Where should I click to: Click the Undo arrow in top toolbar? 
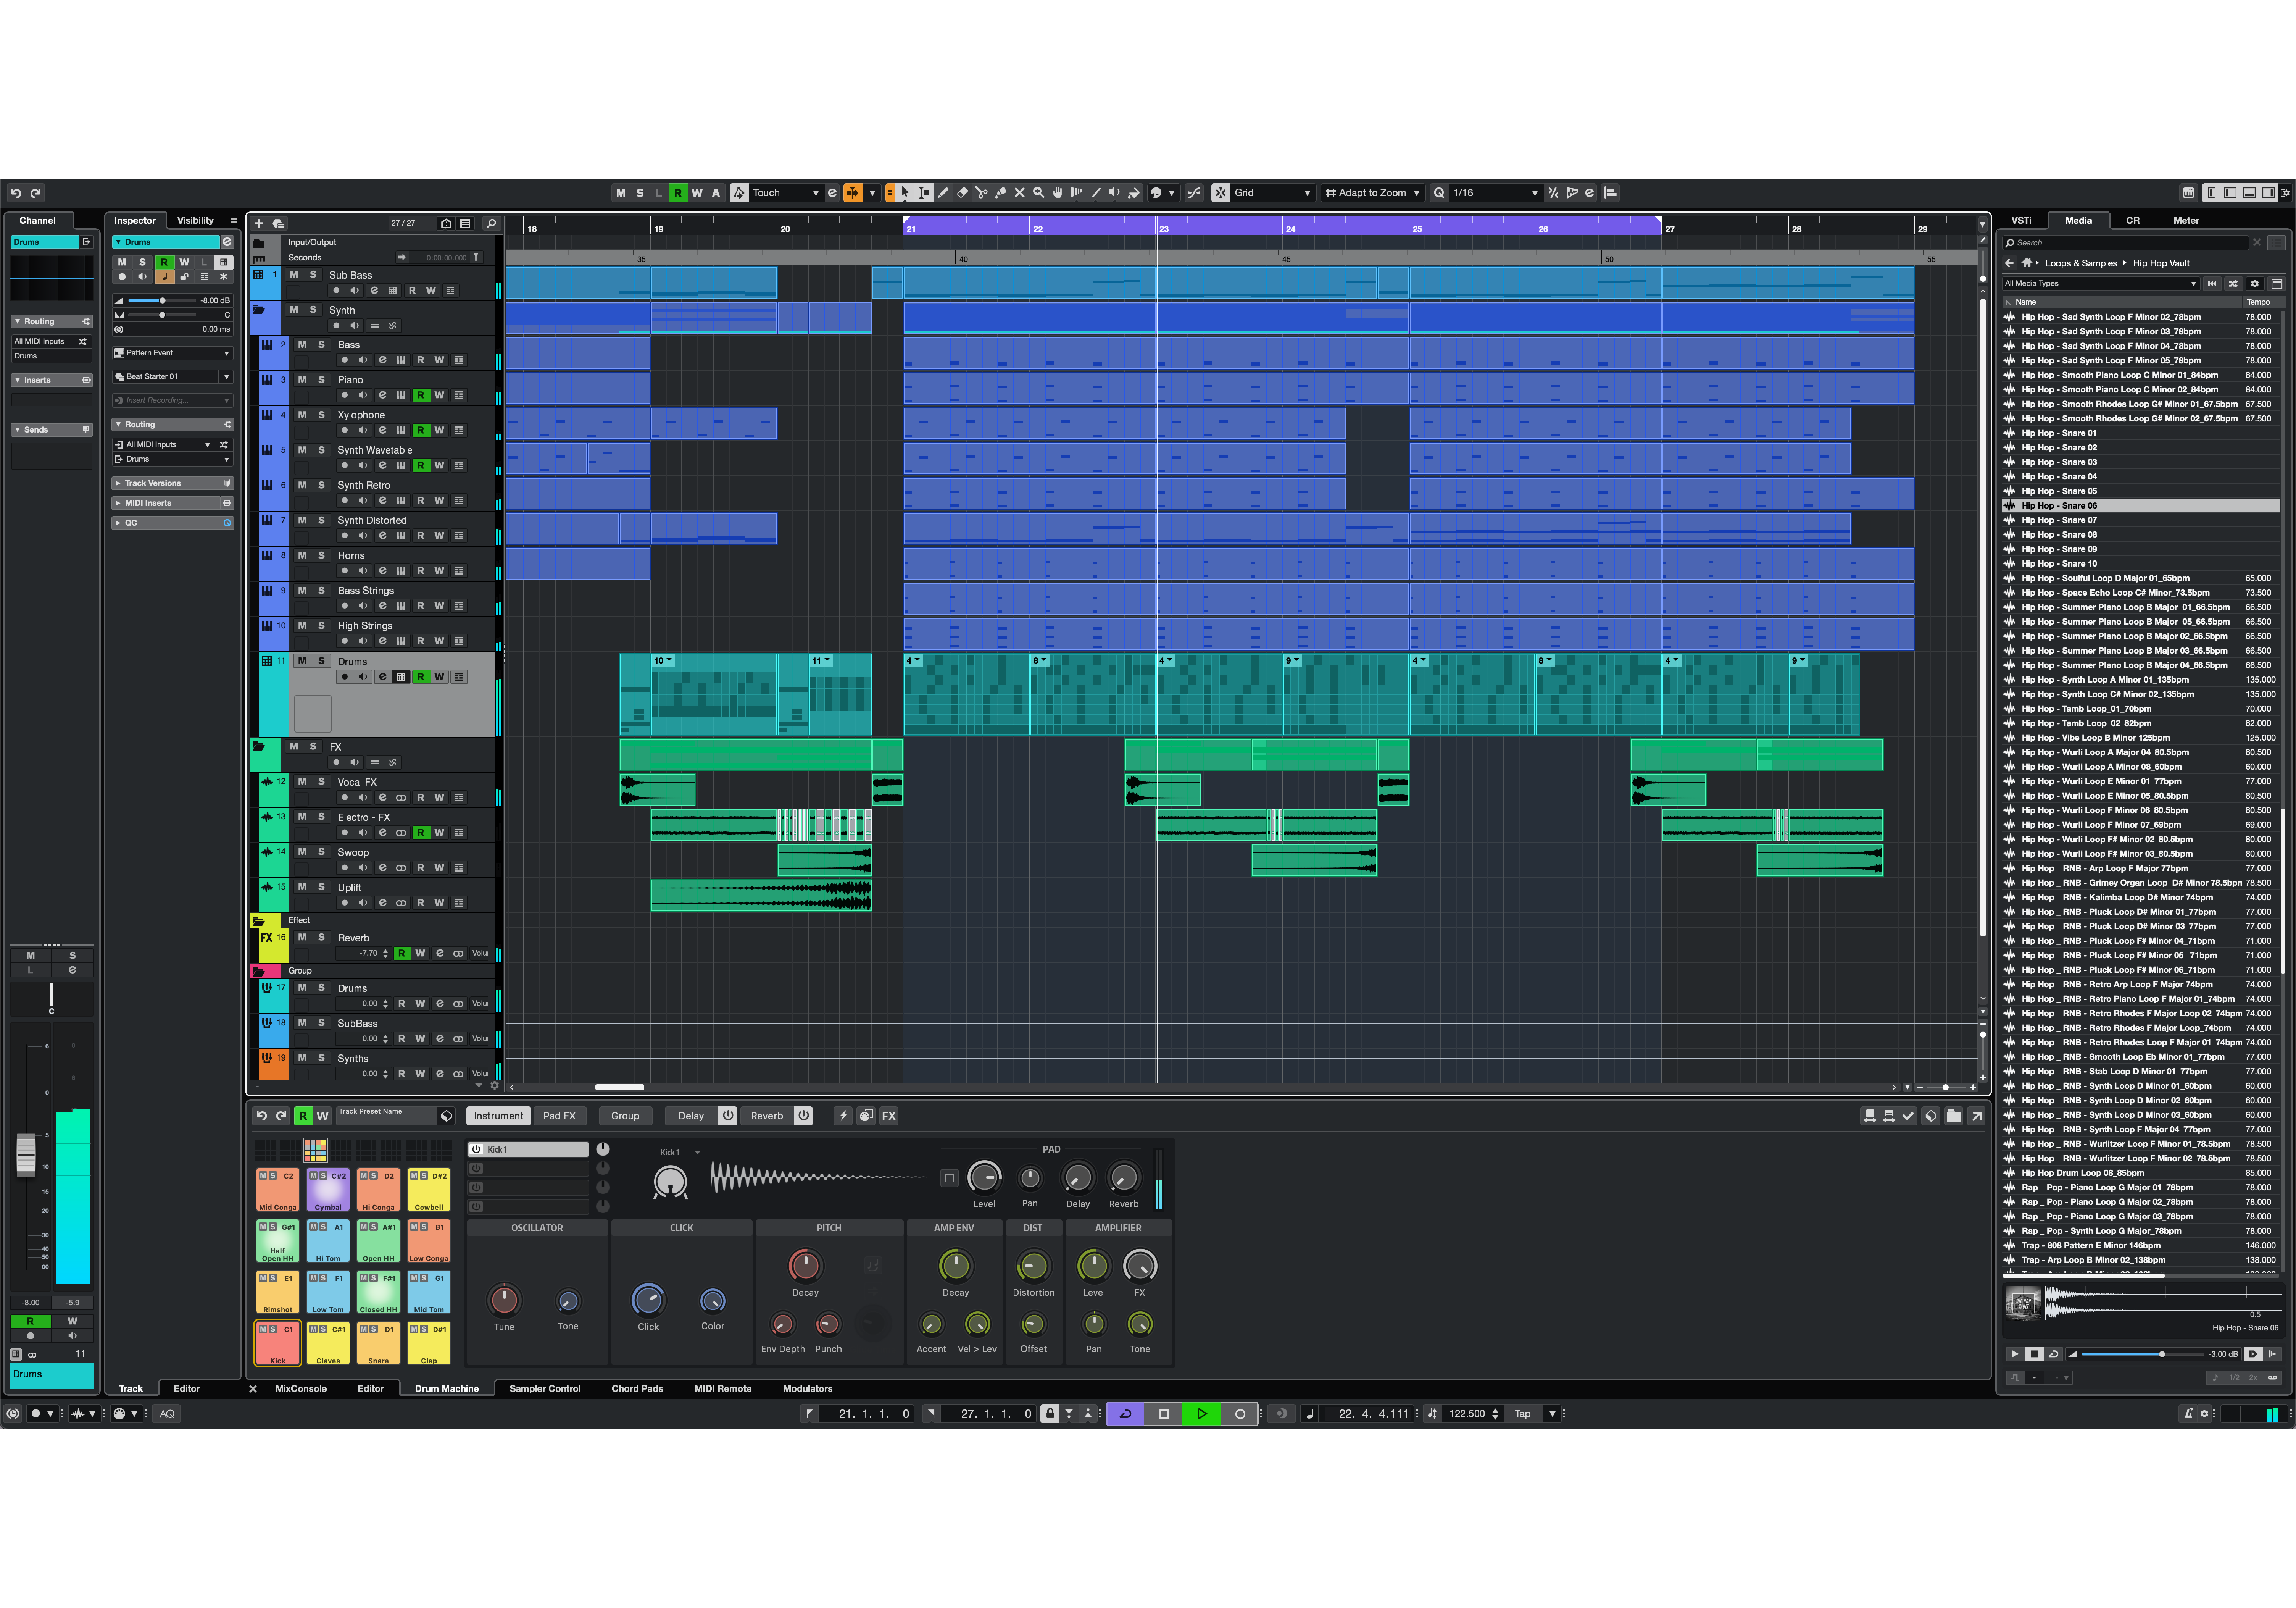point(16,193)
